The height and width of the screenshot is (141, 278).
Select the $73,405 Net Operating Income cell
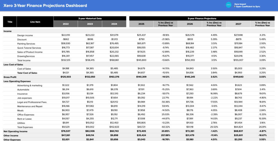(141, 131)
